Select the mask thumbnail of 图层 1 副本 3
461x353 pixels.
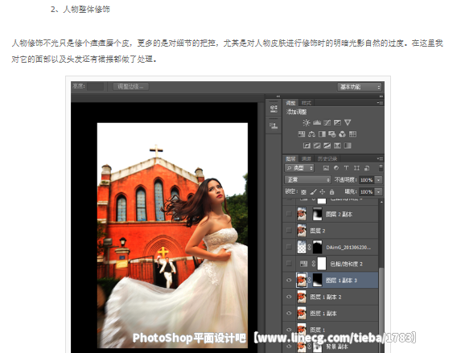click(x=317, y=280)
